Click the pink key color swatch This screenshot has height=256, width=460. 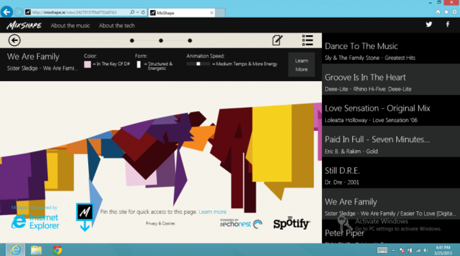point(88,64)
